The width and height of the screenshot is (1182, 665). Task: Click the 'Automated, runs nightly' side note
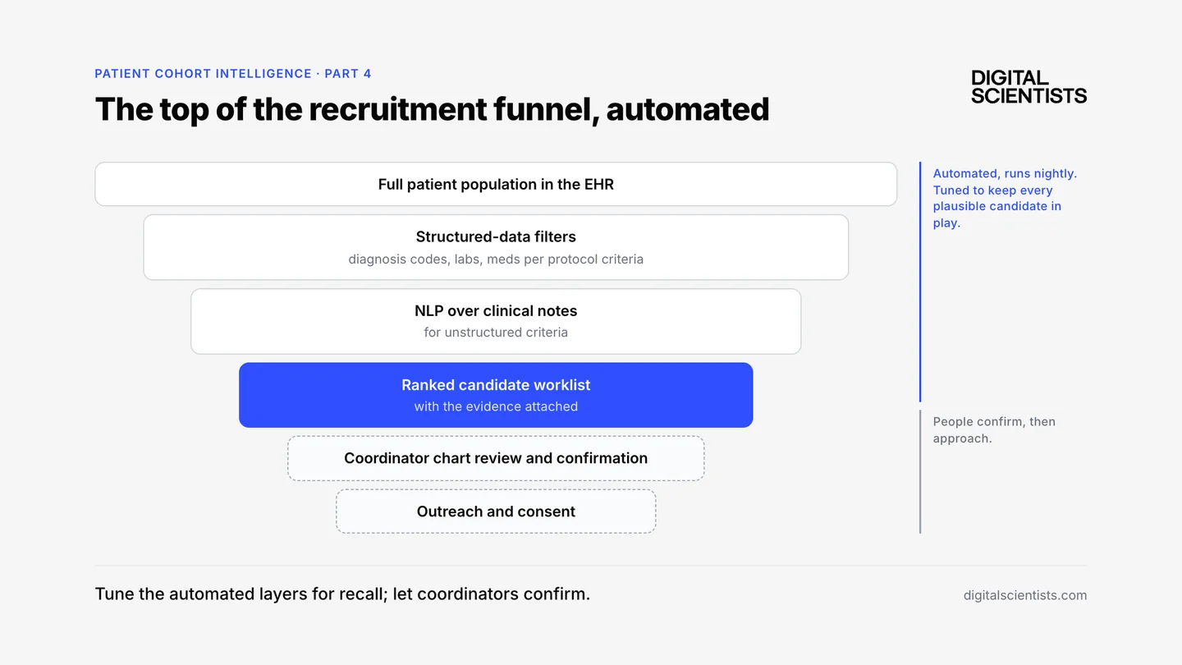[1006, 198]
